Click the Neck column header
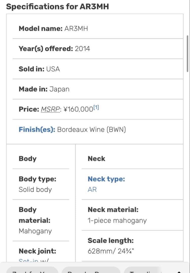 [96, 159]
